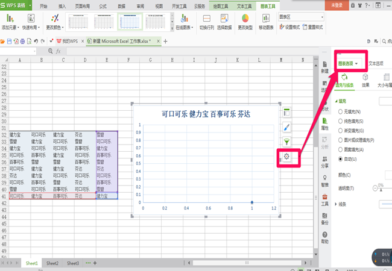Switch to the 文本工具 ribbon tab
The width and height of the screenshot is (392, 271).
pyautogui.click(x=244, y=6)
